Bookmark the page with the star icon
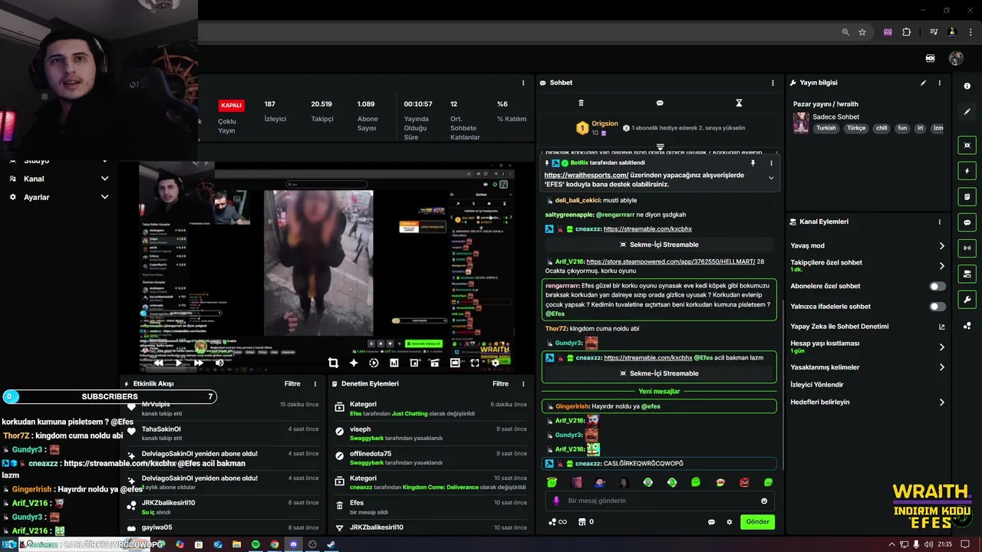The width and height of the screenshot is (982, 552). 862,32
